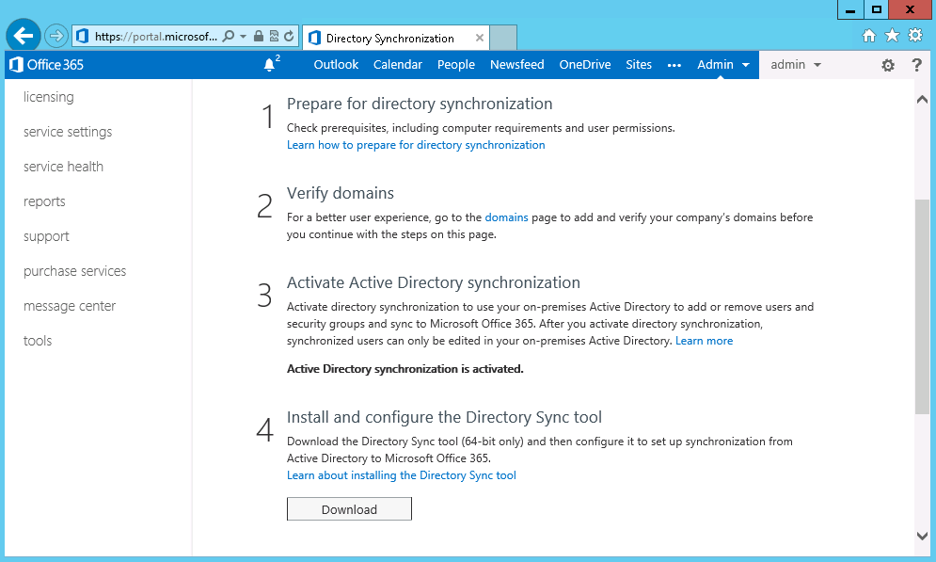The width and height of the screenshot is (936, 562).
Task: Show more apps with the ellipsis icon
Action: [x=674, y=65]
